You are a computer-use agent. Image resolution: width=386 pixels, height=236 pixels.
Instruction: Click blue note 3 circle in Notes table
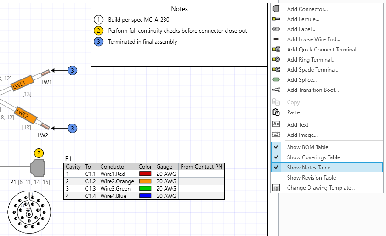point(98,42)
